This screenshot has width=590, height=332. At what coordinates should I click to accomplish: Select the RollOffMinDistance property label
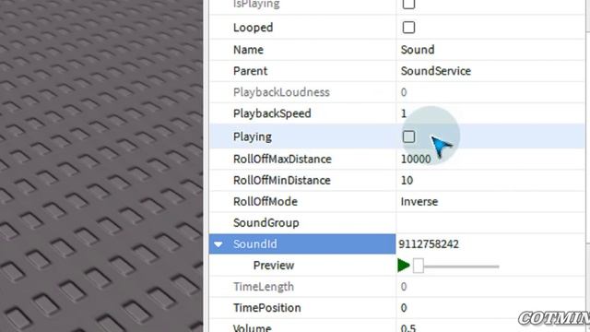(281, 181)
